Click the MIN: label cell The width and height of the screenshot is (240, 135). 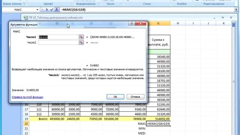pyautogui.click(x=133, y=128)
